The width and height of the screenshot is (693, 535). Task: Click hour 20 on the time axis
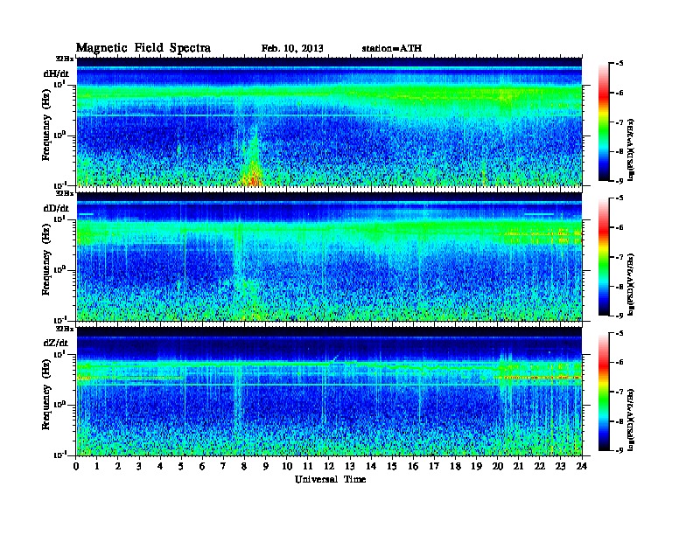coord(498,466)
